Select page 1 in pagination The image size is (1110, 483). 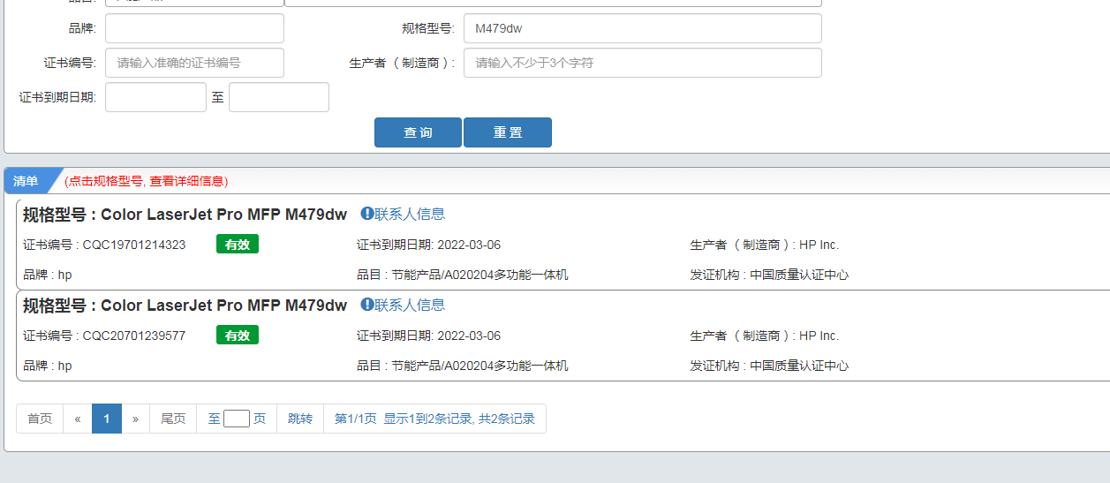point(107,419)
